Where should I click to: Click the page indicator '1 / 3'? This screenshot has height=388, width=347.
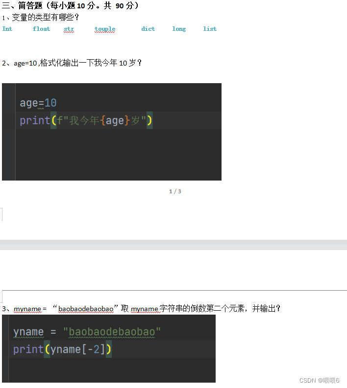tap(175, 191)
